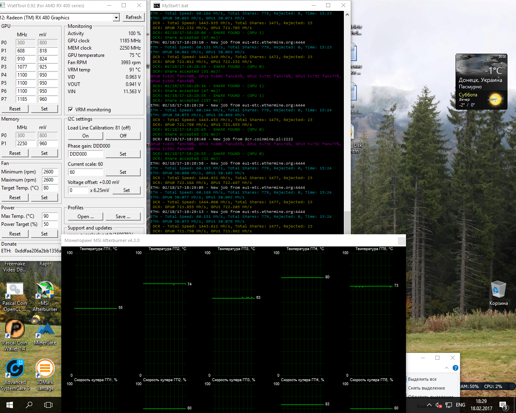
Task: Click the sun icon in the weather widget
Action: click(x=495, y=99)
